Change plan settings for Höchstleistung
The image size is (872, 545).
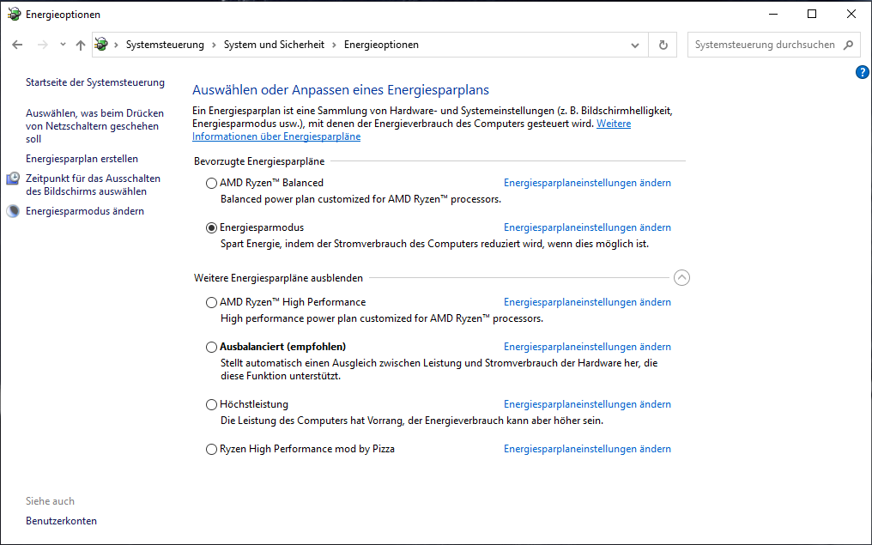(587, 404)
